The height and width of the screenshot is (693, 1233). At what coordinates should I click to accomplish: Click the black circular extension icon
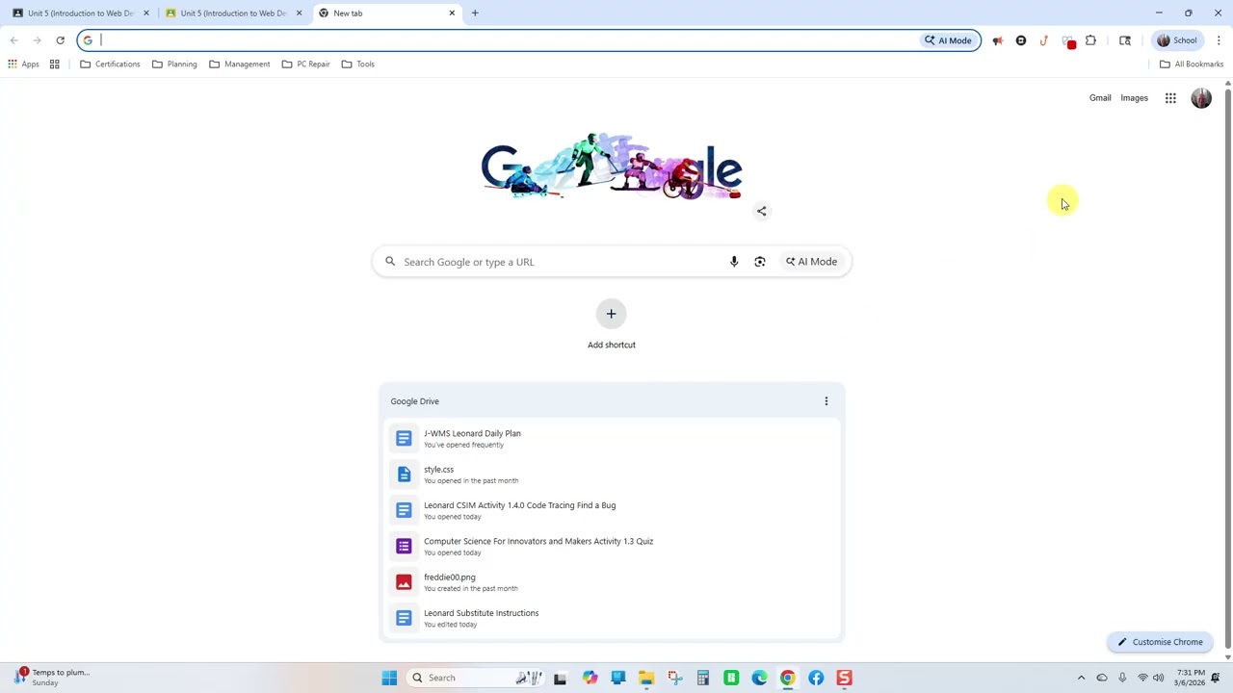point(1021,40)
